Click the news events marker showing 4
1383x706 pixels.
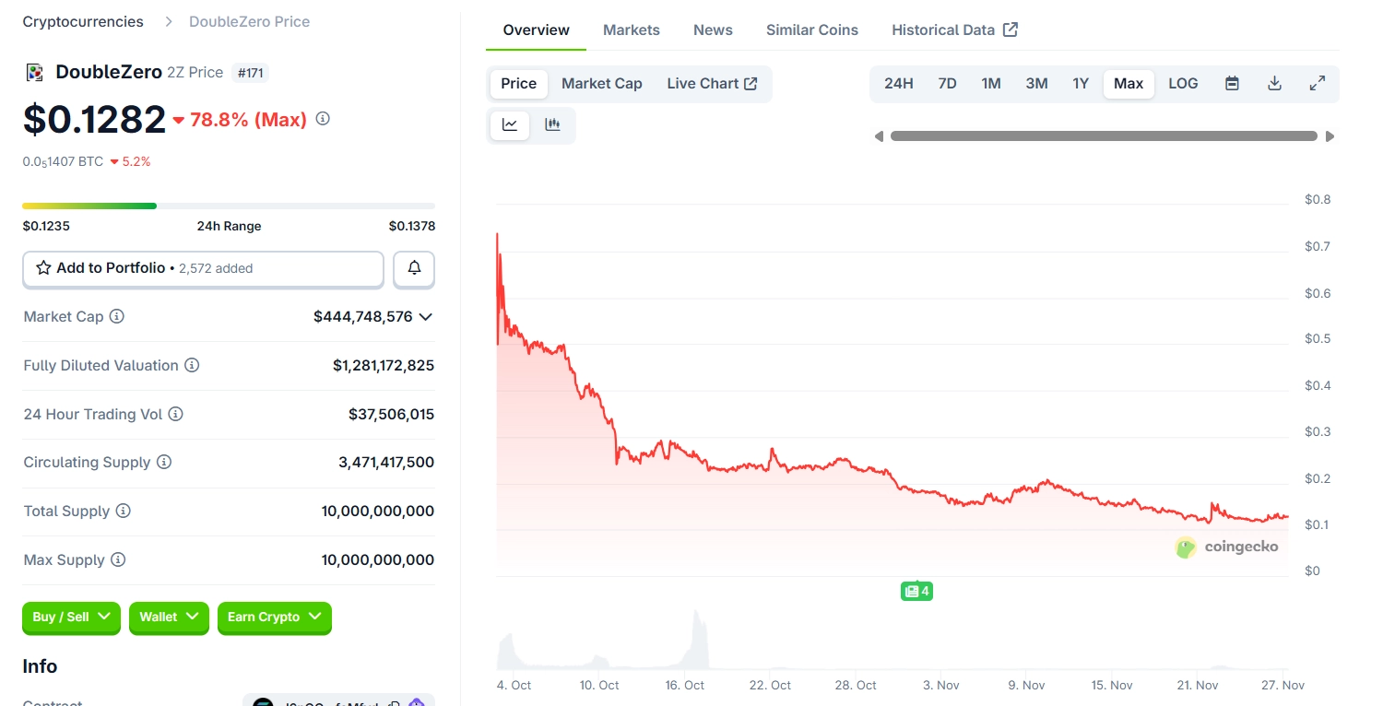point(916,591)
